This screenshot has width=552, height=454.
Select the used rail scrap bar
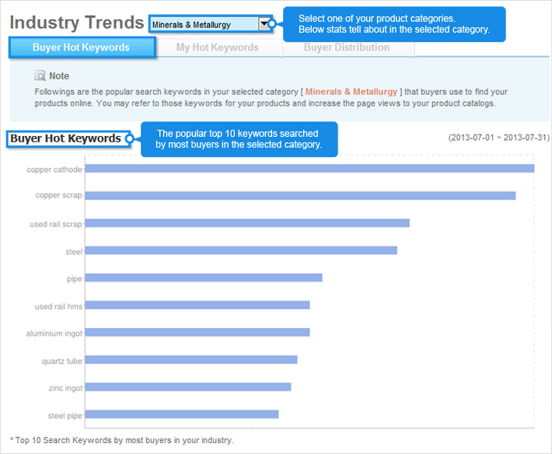point(247,223)
